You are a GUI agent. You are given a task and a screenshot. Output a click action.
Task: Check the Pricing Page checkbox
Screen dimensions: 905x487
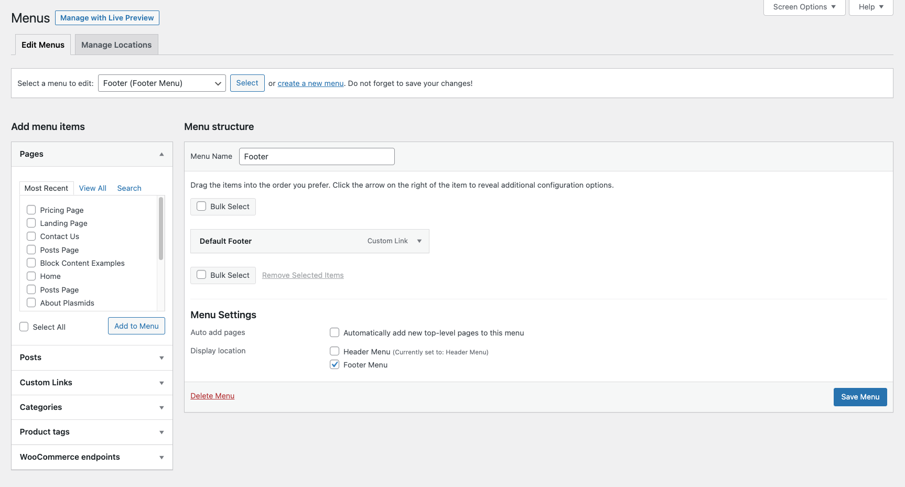point(31,210)
